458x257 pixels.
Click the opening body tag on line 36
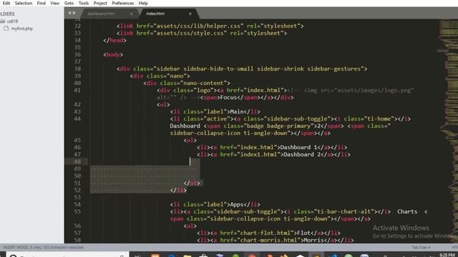pyautogui.click(x=113, y=54)
